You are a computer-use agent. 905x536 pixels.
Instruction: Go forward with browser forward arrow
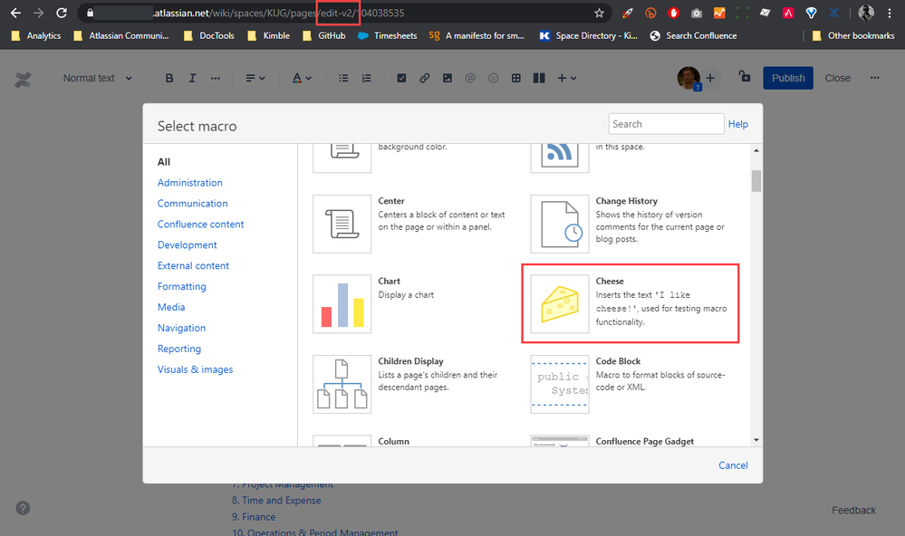(38, 13)
